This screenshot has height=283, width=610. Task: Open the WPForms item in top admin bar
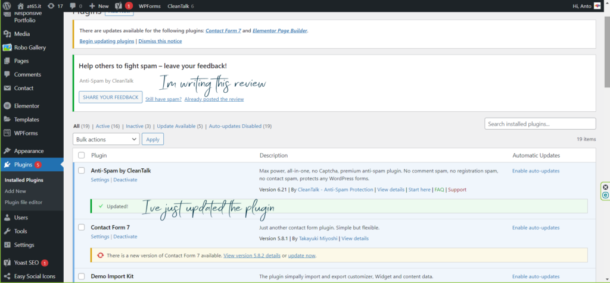pyautogui.click(x=150, y=6)
